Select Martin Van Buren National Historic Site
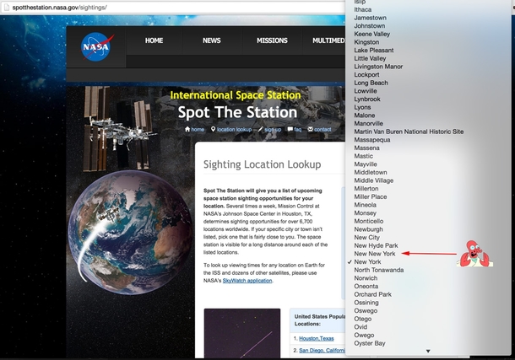 (409, 132)
